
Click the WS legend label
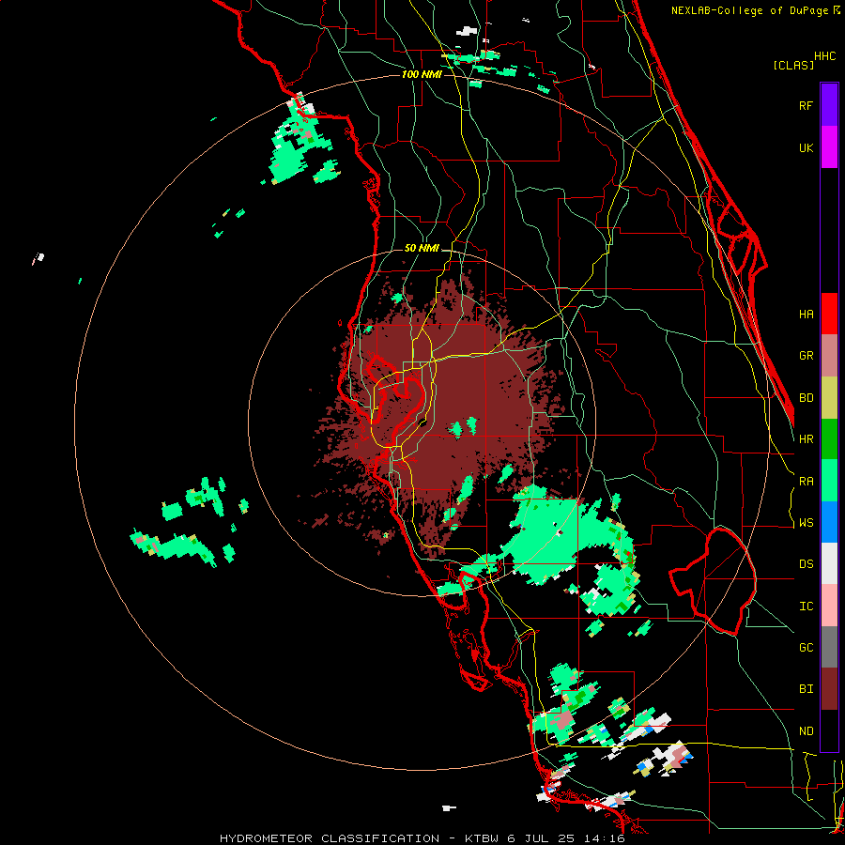pos(806,523)
